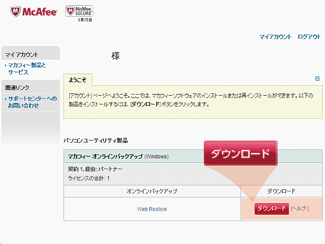The width and height of the screenshot is (325, 244).
Task: Click the McAfee logo
Action: pyautogui.click(x=34, y=12)
